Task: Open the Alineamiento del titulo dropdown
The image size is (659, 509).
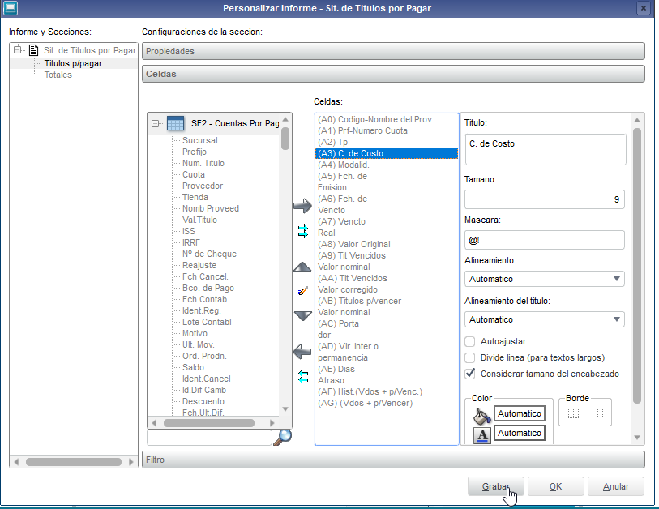Action: click(x=616, y=319)
